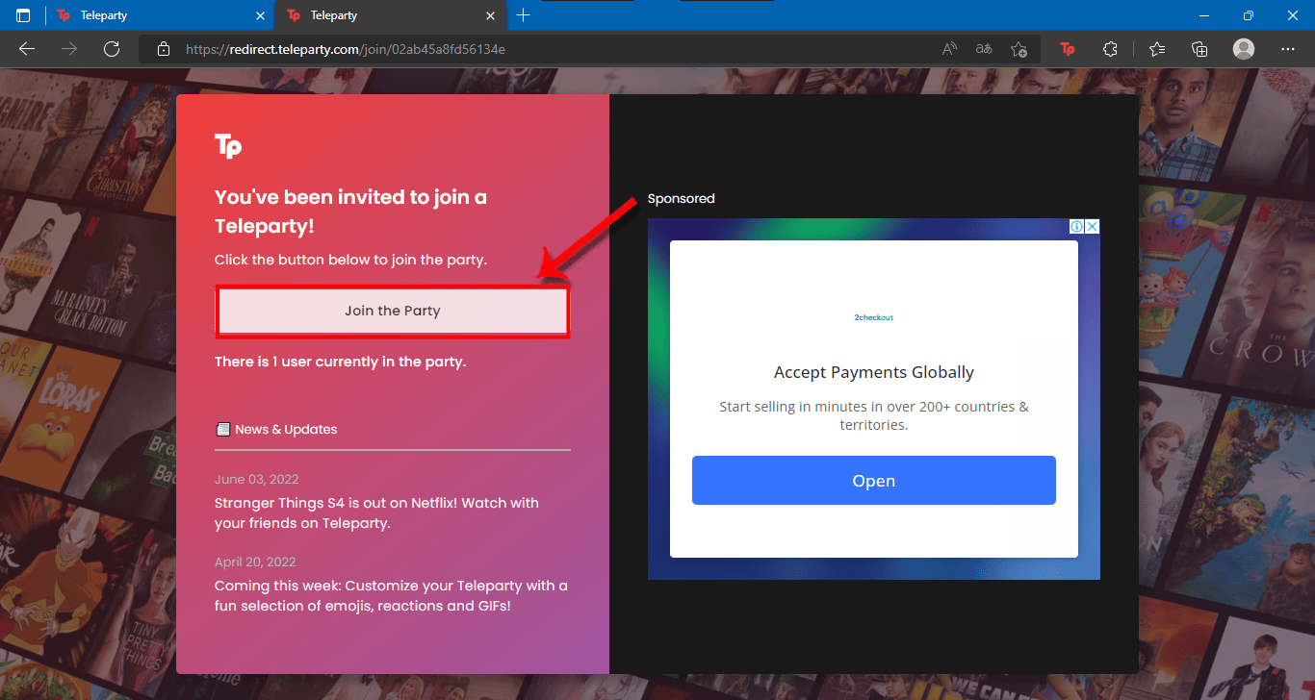View site information lock icon
This screenshot has height=700, width=1315.
[164, 49]
